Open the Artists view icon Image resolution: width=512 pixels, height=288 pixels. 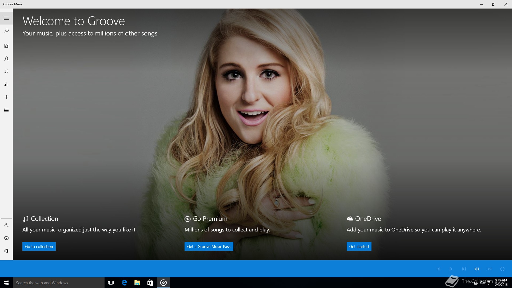coord(6,59)
